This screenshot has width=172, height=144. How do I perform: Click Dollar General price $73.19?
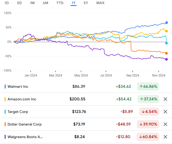[79, 124]
